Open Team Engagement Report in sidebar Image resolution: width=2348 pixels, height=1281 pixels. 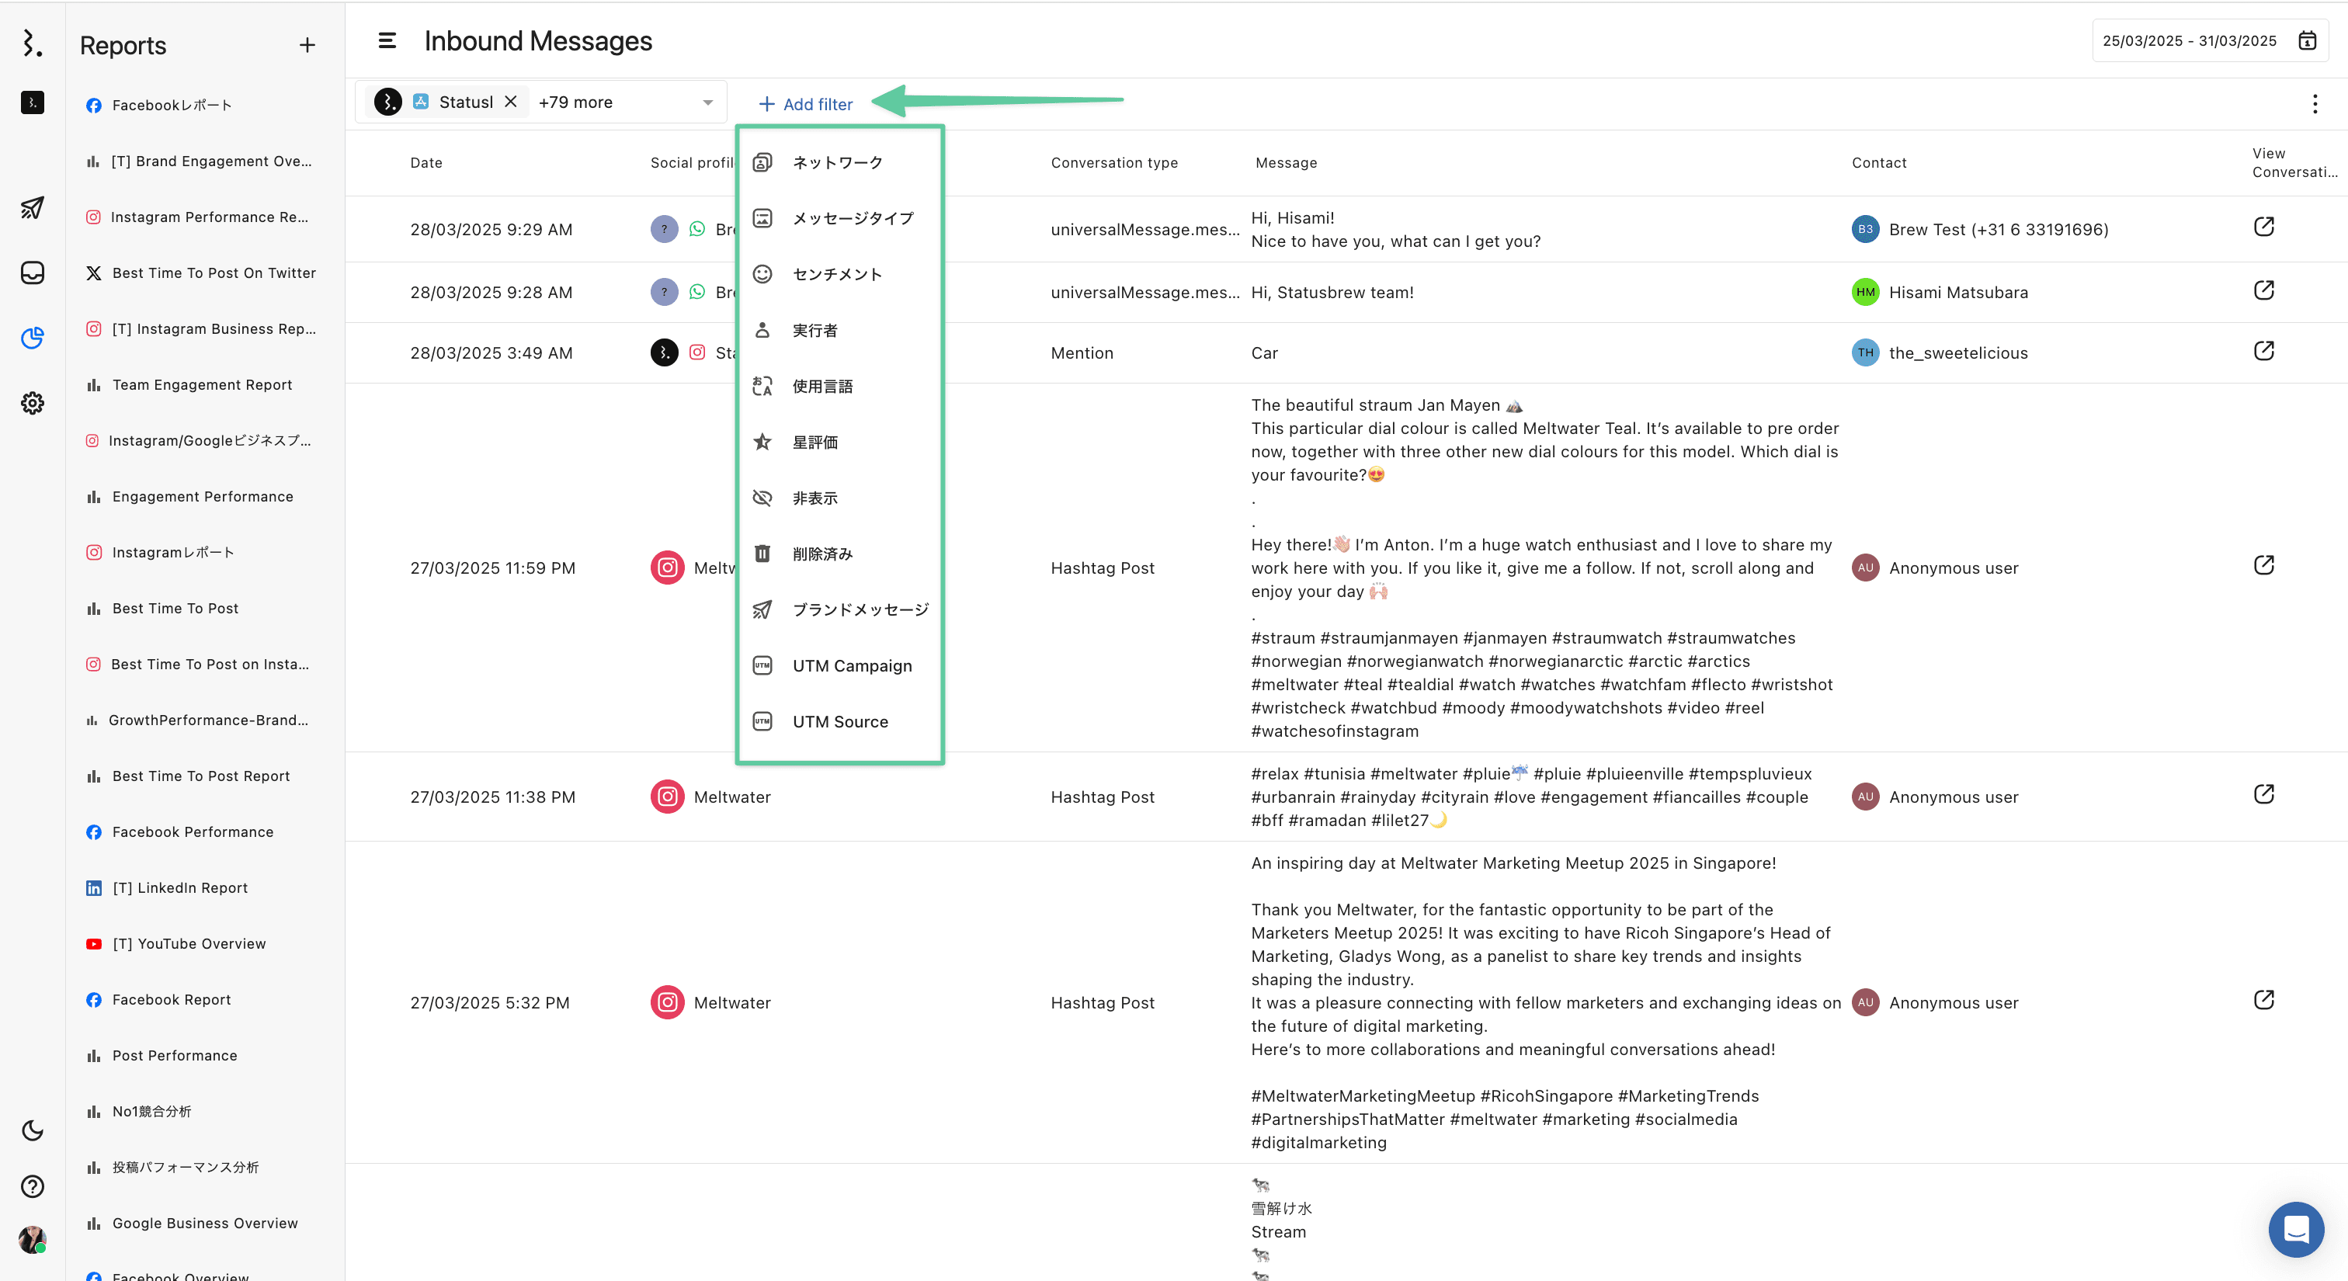click(203, 384)
